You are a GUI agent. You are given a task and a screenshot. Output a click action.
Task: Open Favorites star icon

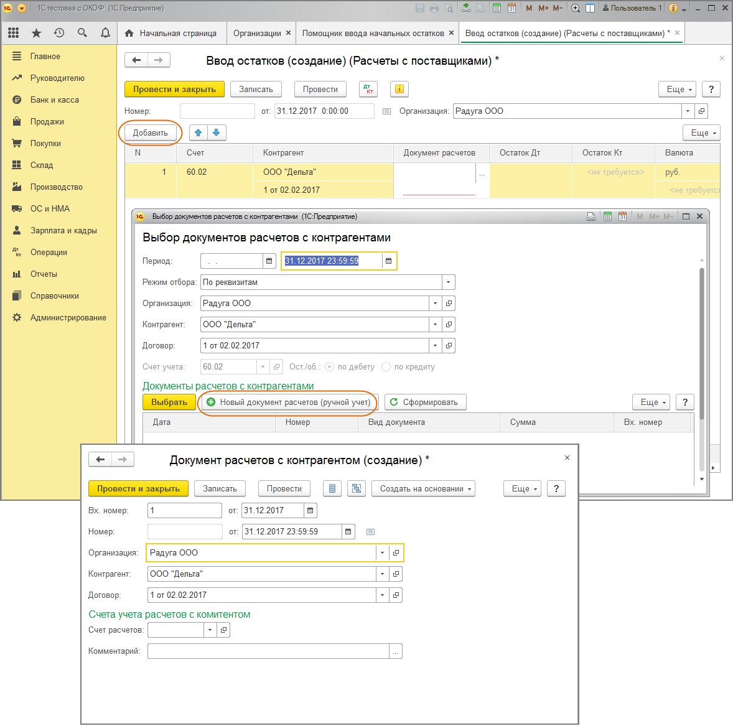36,33
